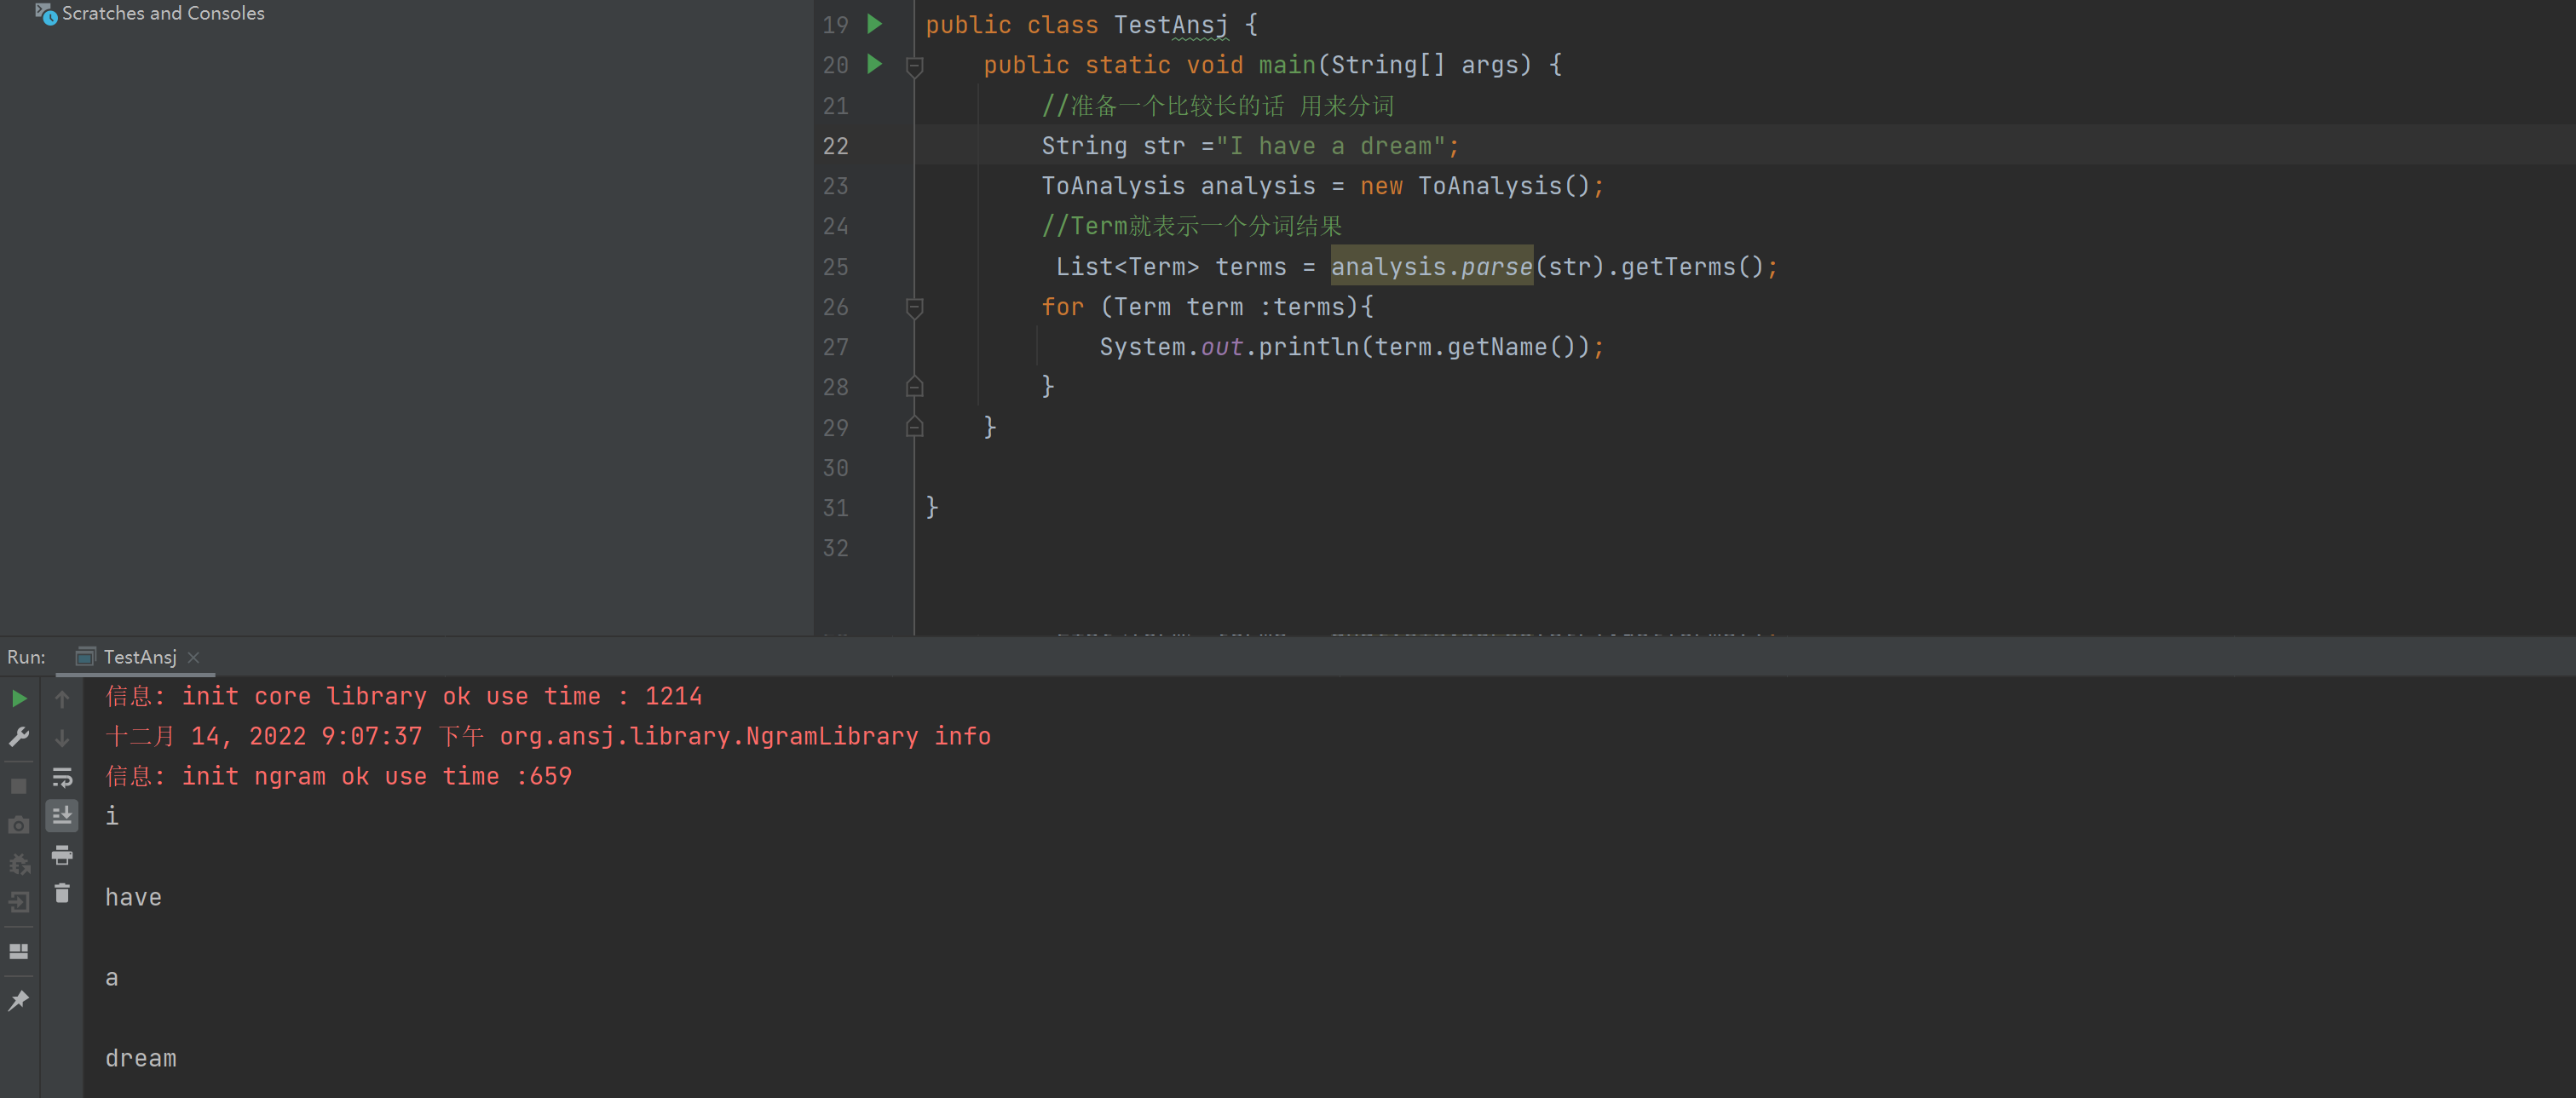Click line number 32 in gutter

coord(835,548)
